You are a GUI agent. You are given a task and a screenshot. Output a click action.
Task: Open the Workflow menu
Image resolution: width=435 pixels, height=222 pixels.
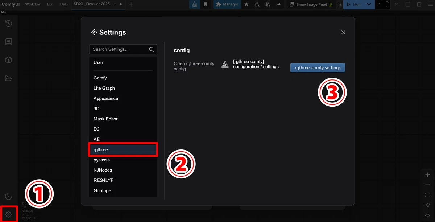(x=33, y=4)
